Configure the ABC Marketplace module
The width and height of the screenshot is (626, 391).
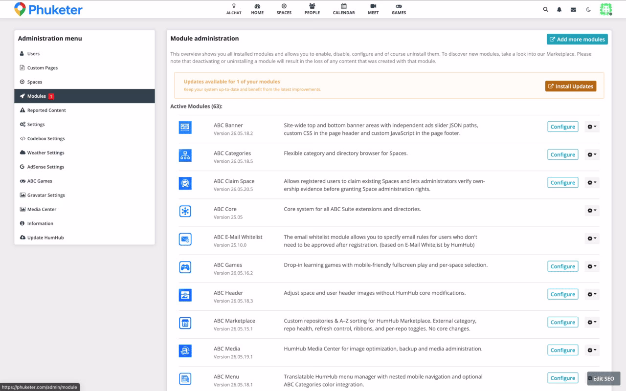tap(562, 323)
